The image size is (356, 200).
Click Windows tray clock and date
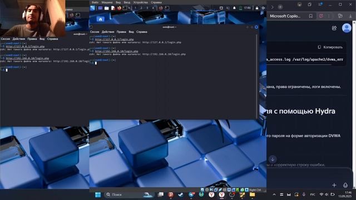tap(345, 194)
